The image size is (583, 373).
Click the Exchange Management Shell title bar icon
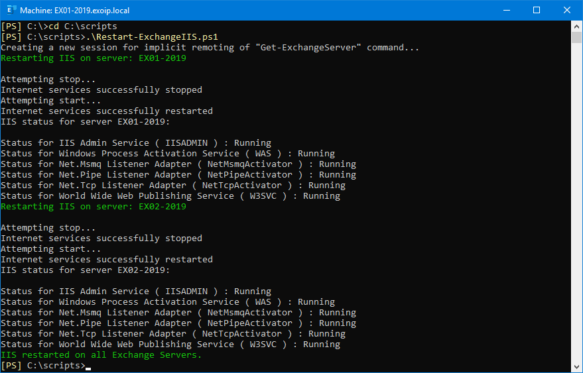pyautogui.click(x=11, y=10)
